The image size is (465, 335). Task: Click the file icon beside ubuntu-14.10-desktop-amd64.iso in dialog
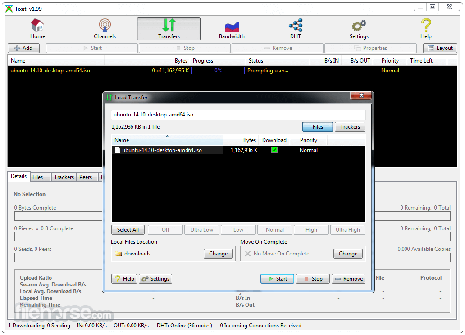point(117,150)
